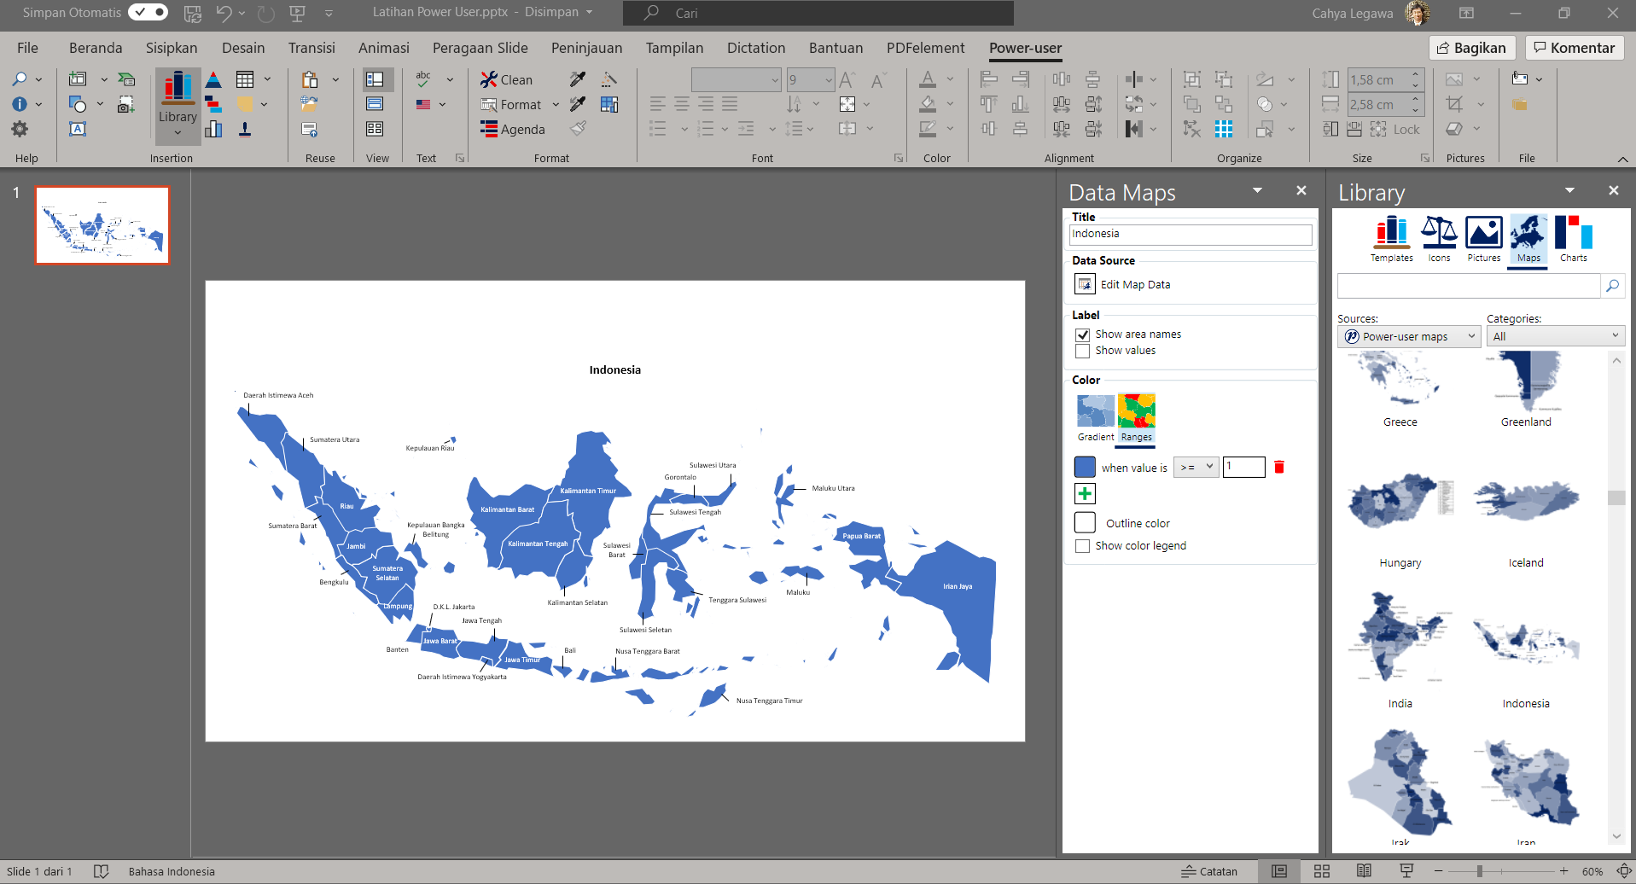Open the Categories dropdown
Screen dimensions: 1636x884
[x=1555, y=336]
